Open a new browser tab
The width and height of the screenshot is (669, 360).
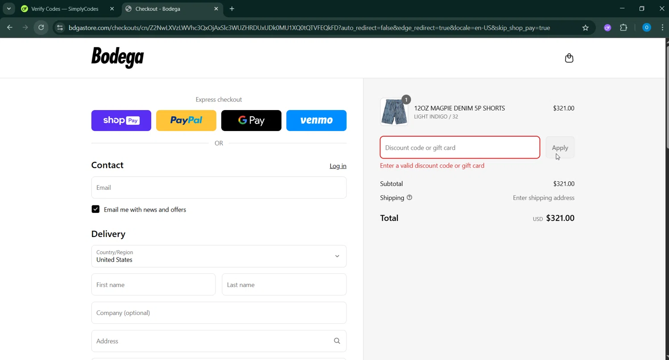232,8
